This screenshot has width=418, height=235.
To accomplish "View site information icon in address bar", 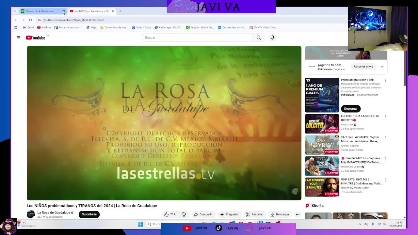I will (x=39, y=20).
